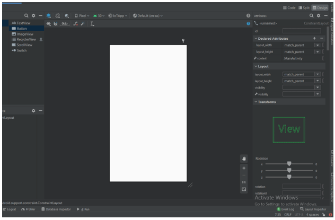
Task: Click Infer Constraints magic wand icon
Action: 82,24
